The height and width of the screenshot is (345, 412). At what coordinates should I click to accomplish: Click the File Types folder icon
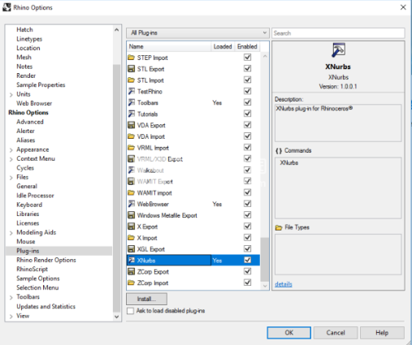coord(279,227)
